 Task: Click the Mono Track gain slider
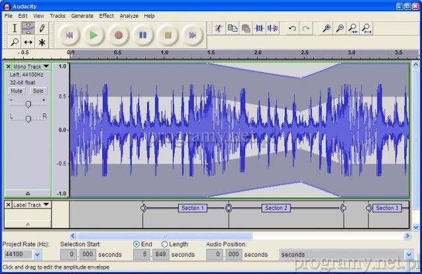(x=28, y=103)
